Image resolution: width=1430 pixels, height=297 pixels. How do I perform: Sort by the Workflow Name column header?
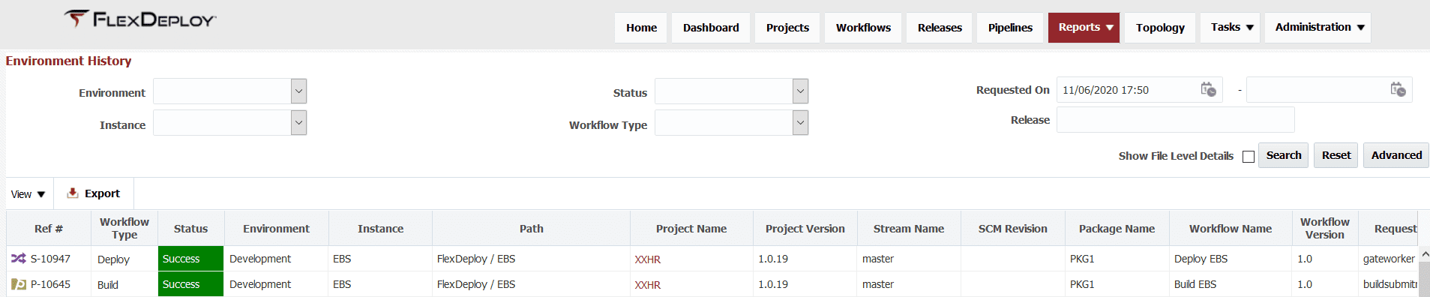tap(1230, 229)
